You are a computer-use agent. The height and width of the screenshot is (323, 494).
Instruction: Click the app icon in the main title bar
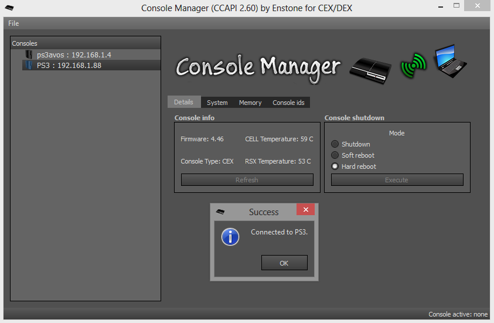tap(9, 8)
